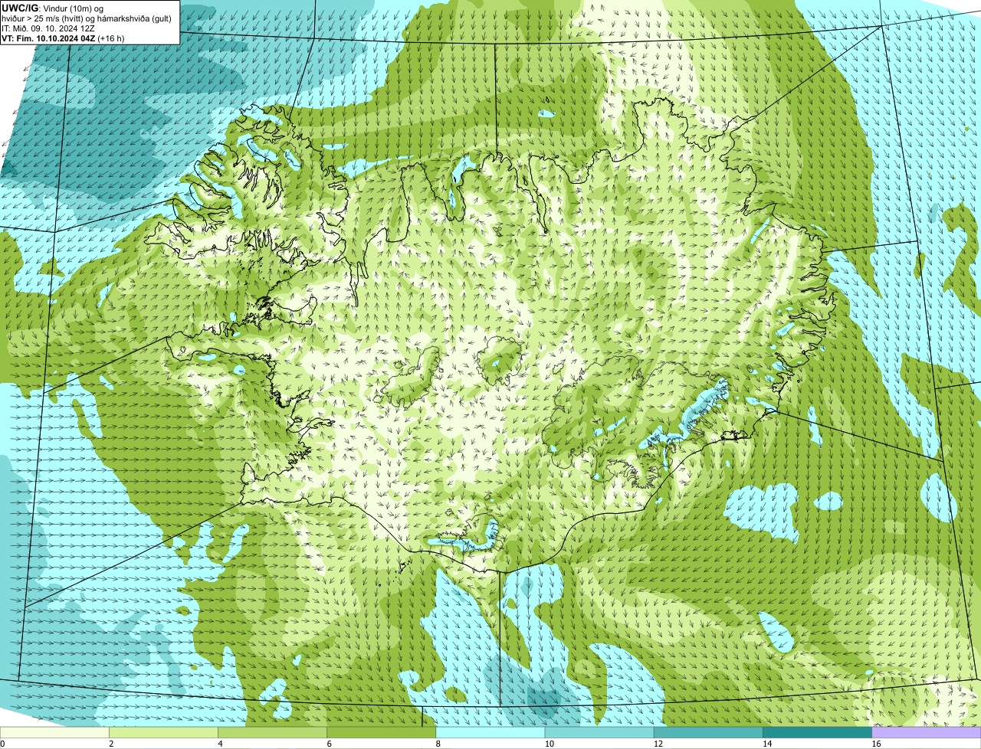Click the 2–4 m/s light green legend swatch
The image size is (981, 749).
[163, 733]
